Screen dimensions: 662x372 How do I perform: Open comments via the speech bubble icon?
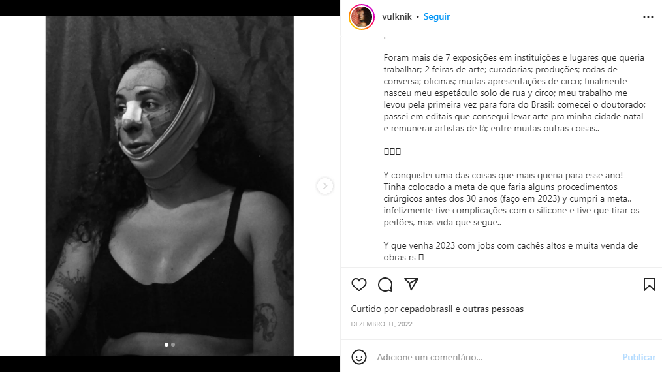(x=385, y=285)
